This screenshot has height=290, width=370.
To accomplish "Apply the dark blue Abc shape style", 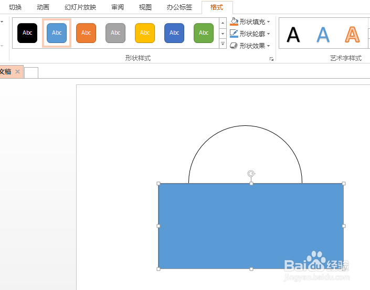I will tap(174, 33).
